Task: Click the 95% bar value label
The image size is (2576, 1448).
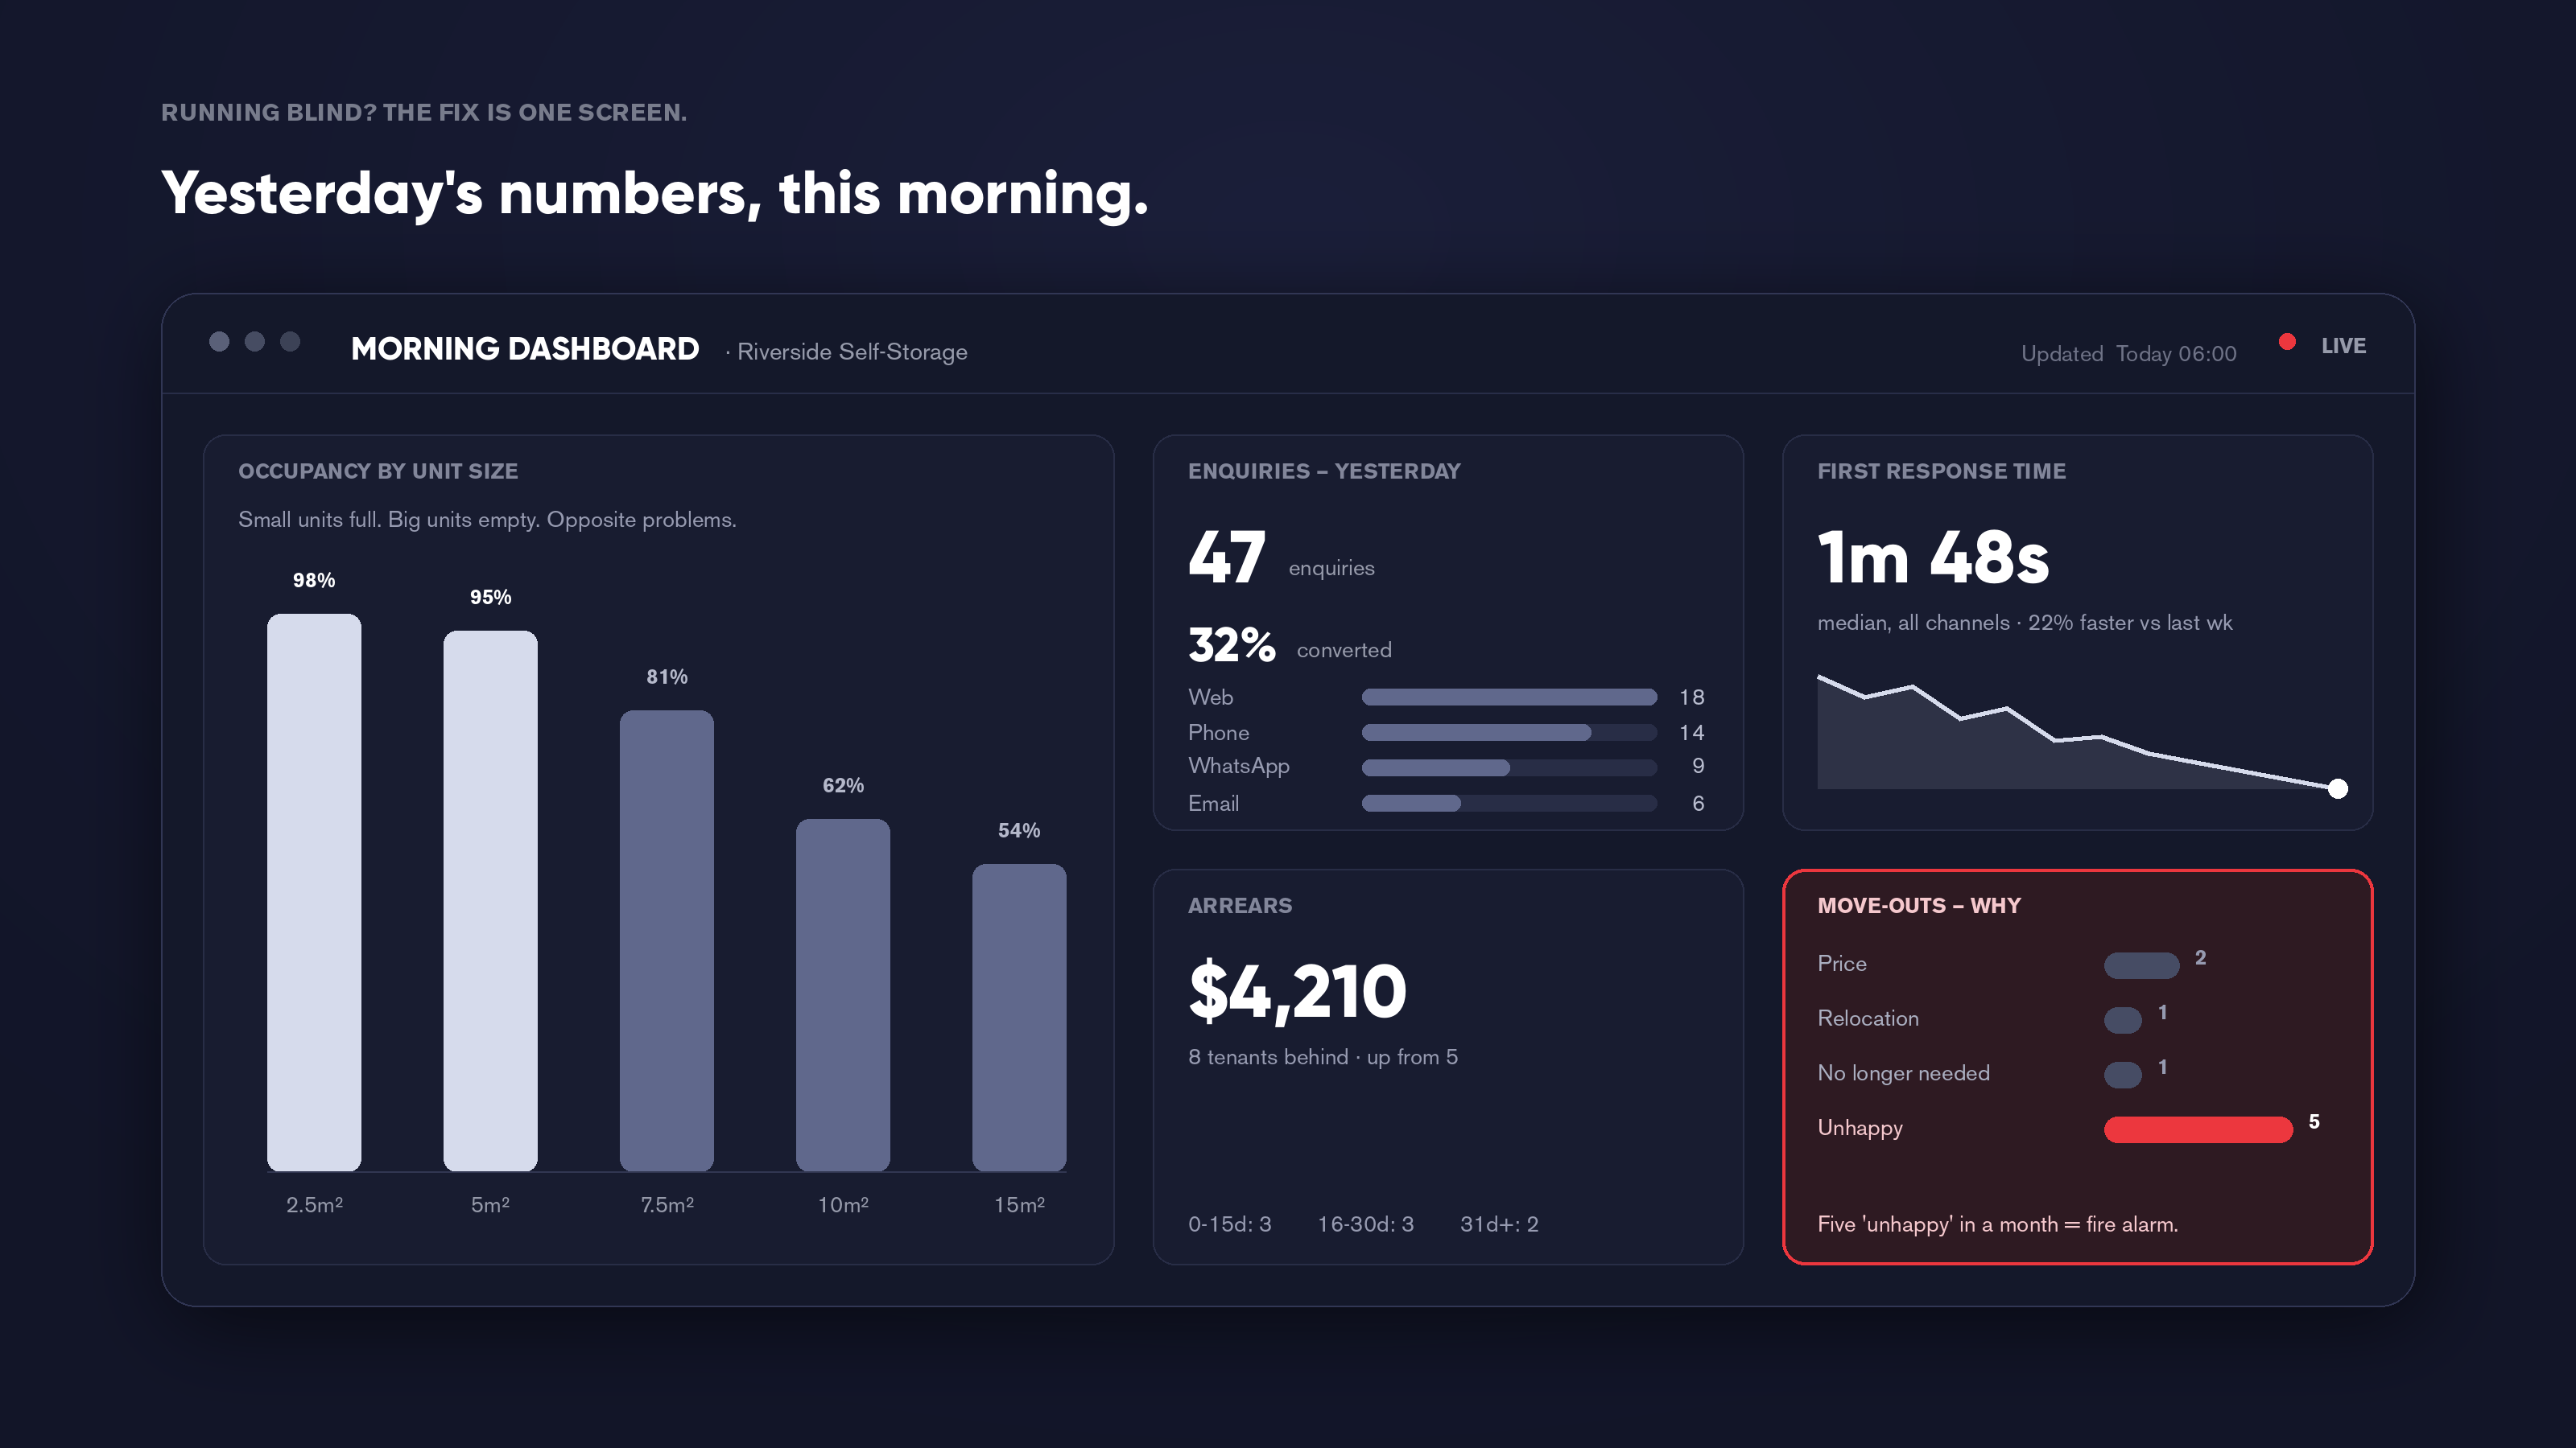Action: (x=490, y=598)
